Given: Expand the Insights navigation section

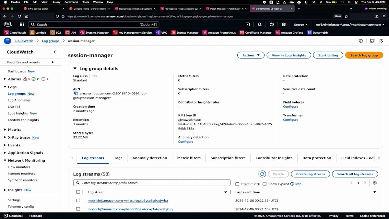Looking at the screenshot, I should click(x=5, y=190).
